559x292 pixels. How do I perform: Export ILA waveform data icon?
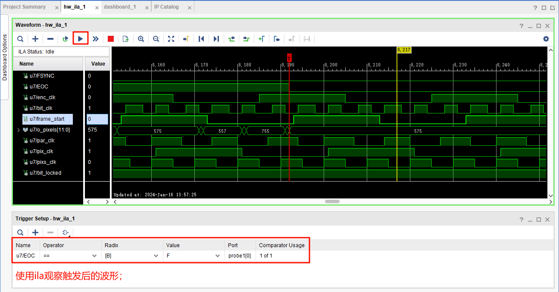click(126, 39)
